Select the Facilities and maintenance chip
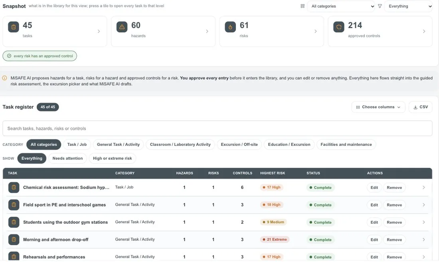Image resolution: width=439 pixels, height=262 pixels. [x=346, y=145]
